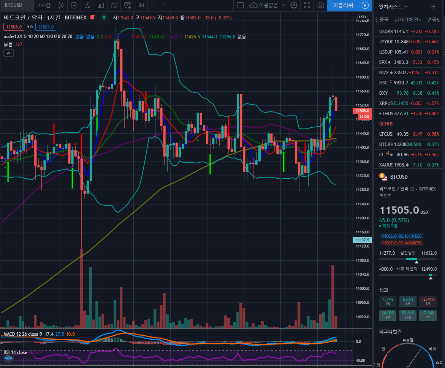Create an alert with alarm clock icon
The width and height of the screenshot is (445, 368).
tap(128, 5)
